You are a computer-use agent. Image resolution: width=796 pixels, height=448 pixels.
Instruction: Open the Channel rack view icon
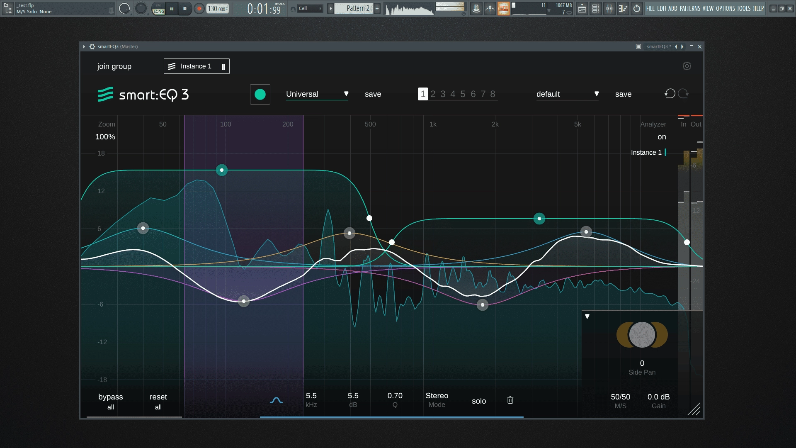coord(596,8)
